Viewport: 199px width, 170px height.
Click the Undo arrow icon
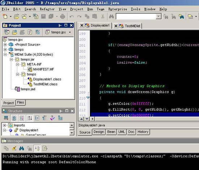coord(72,17)
